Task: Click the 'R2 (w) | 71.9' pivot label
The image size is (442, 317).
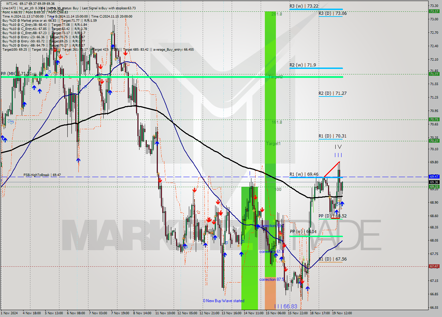Action: [x=302, y=65]
